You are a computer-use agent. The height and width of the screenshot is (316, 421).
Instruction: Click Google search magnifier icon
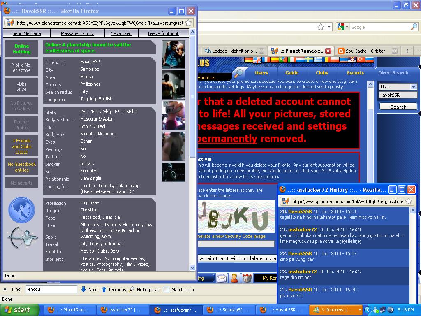[x=414, y=27]
